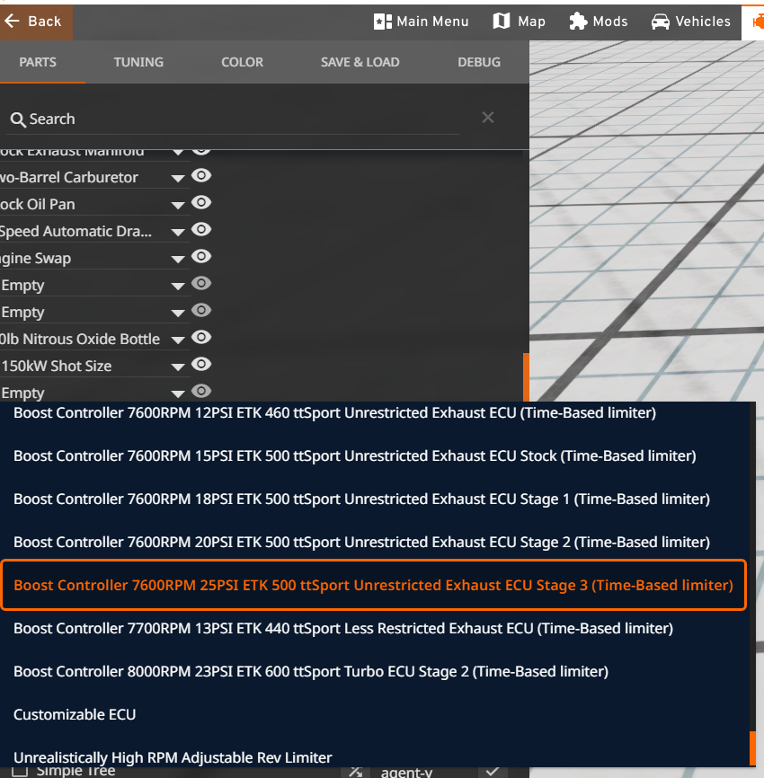Open the Main Menu
This screenshot has height=778, width=764.
tap(421, 22)
